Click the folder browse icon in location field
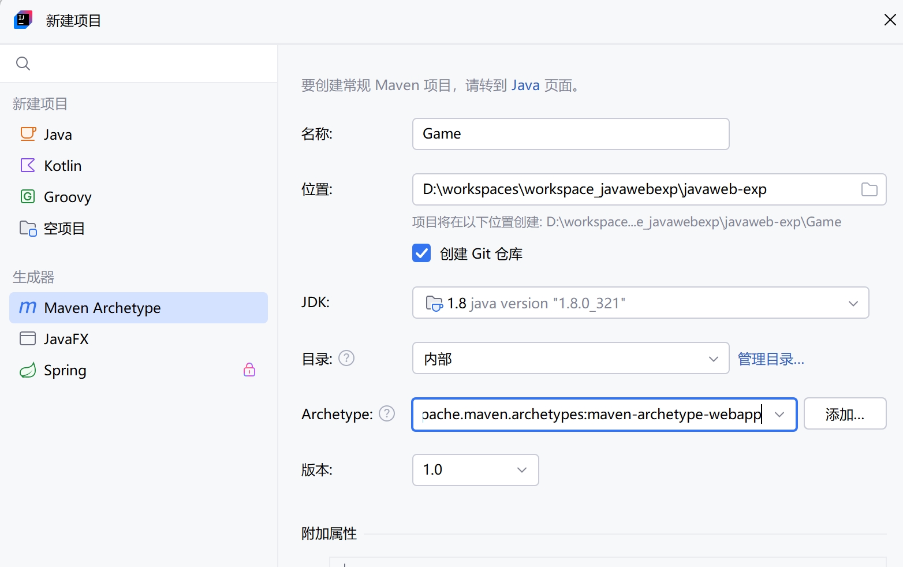903x567 pixels. [869, 189]
